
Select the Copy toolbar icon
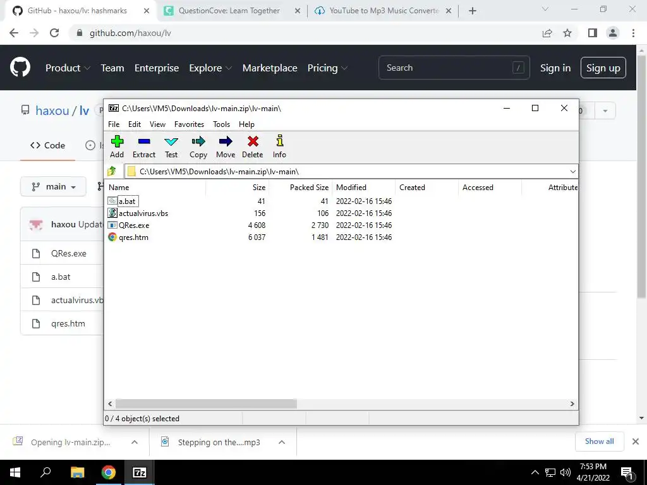[198, 147]
